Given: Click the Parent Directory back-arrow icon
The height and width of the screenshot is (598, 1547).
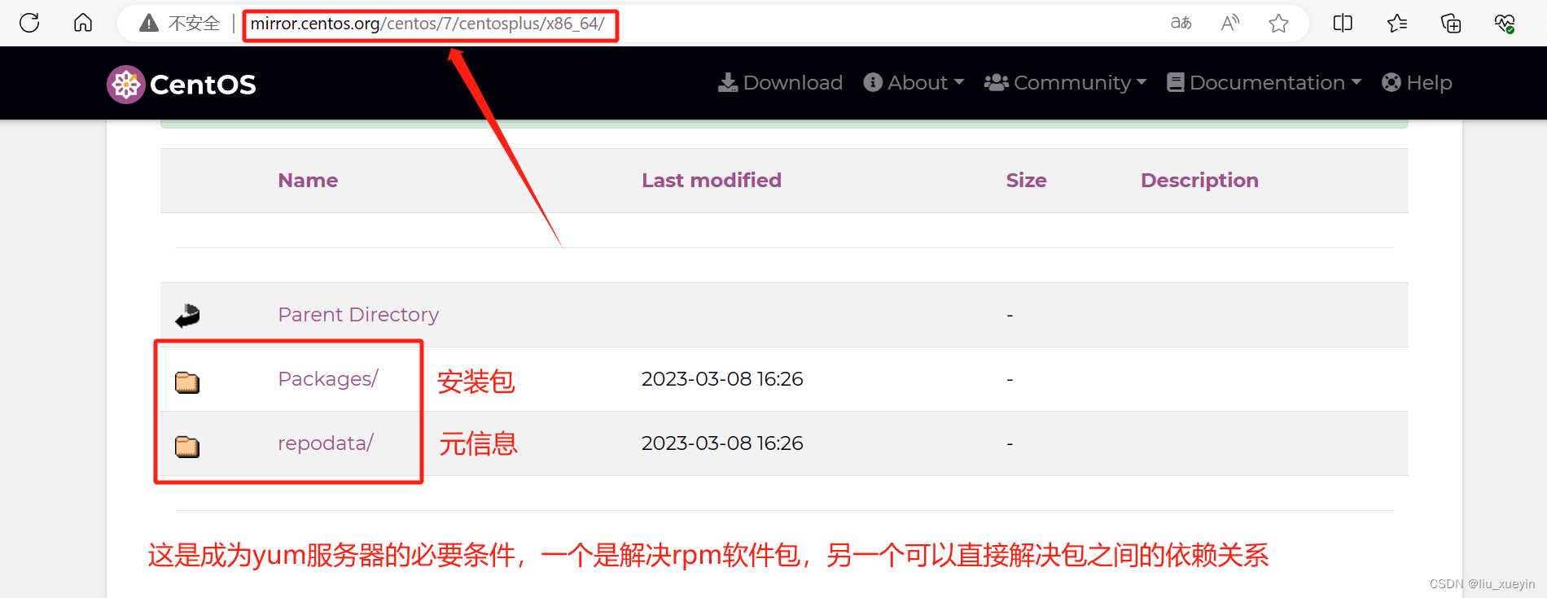Looking at the screenshot, I should (x=188, y=315).
